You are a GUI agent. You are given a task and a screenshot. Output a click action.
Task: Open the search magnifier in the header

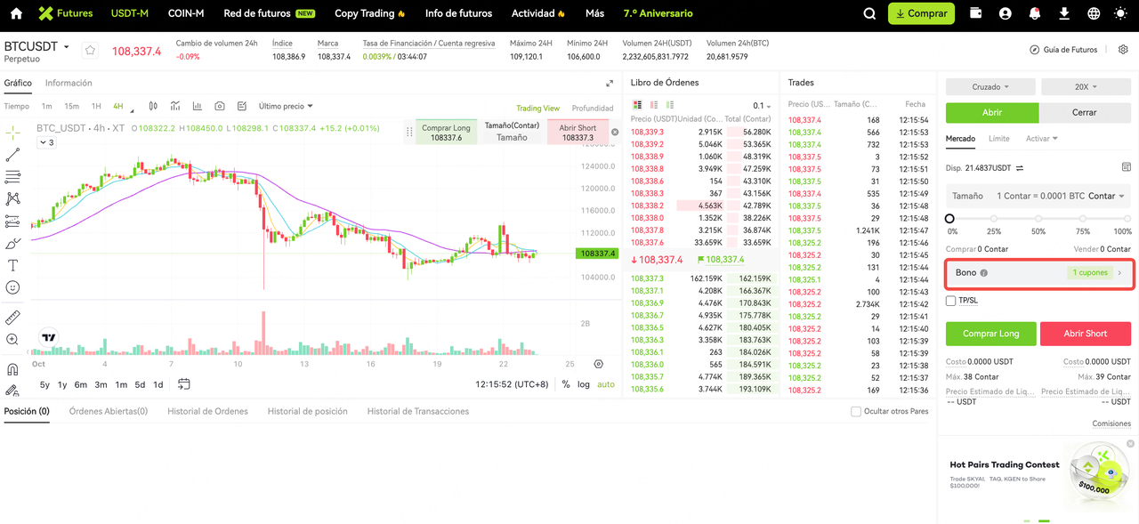pyautogui.click(x=870, y=13)
